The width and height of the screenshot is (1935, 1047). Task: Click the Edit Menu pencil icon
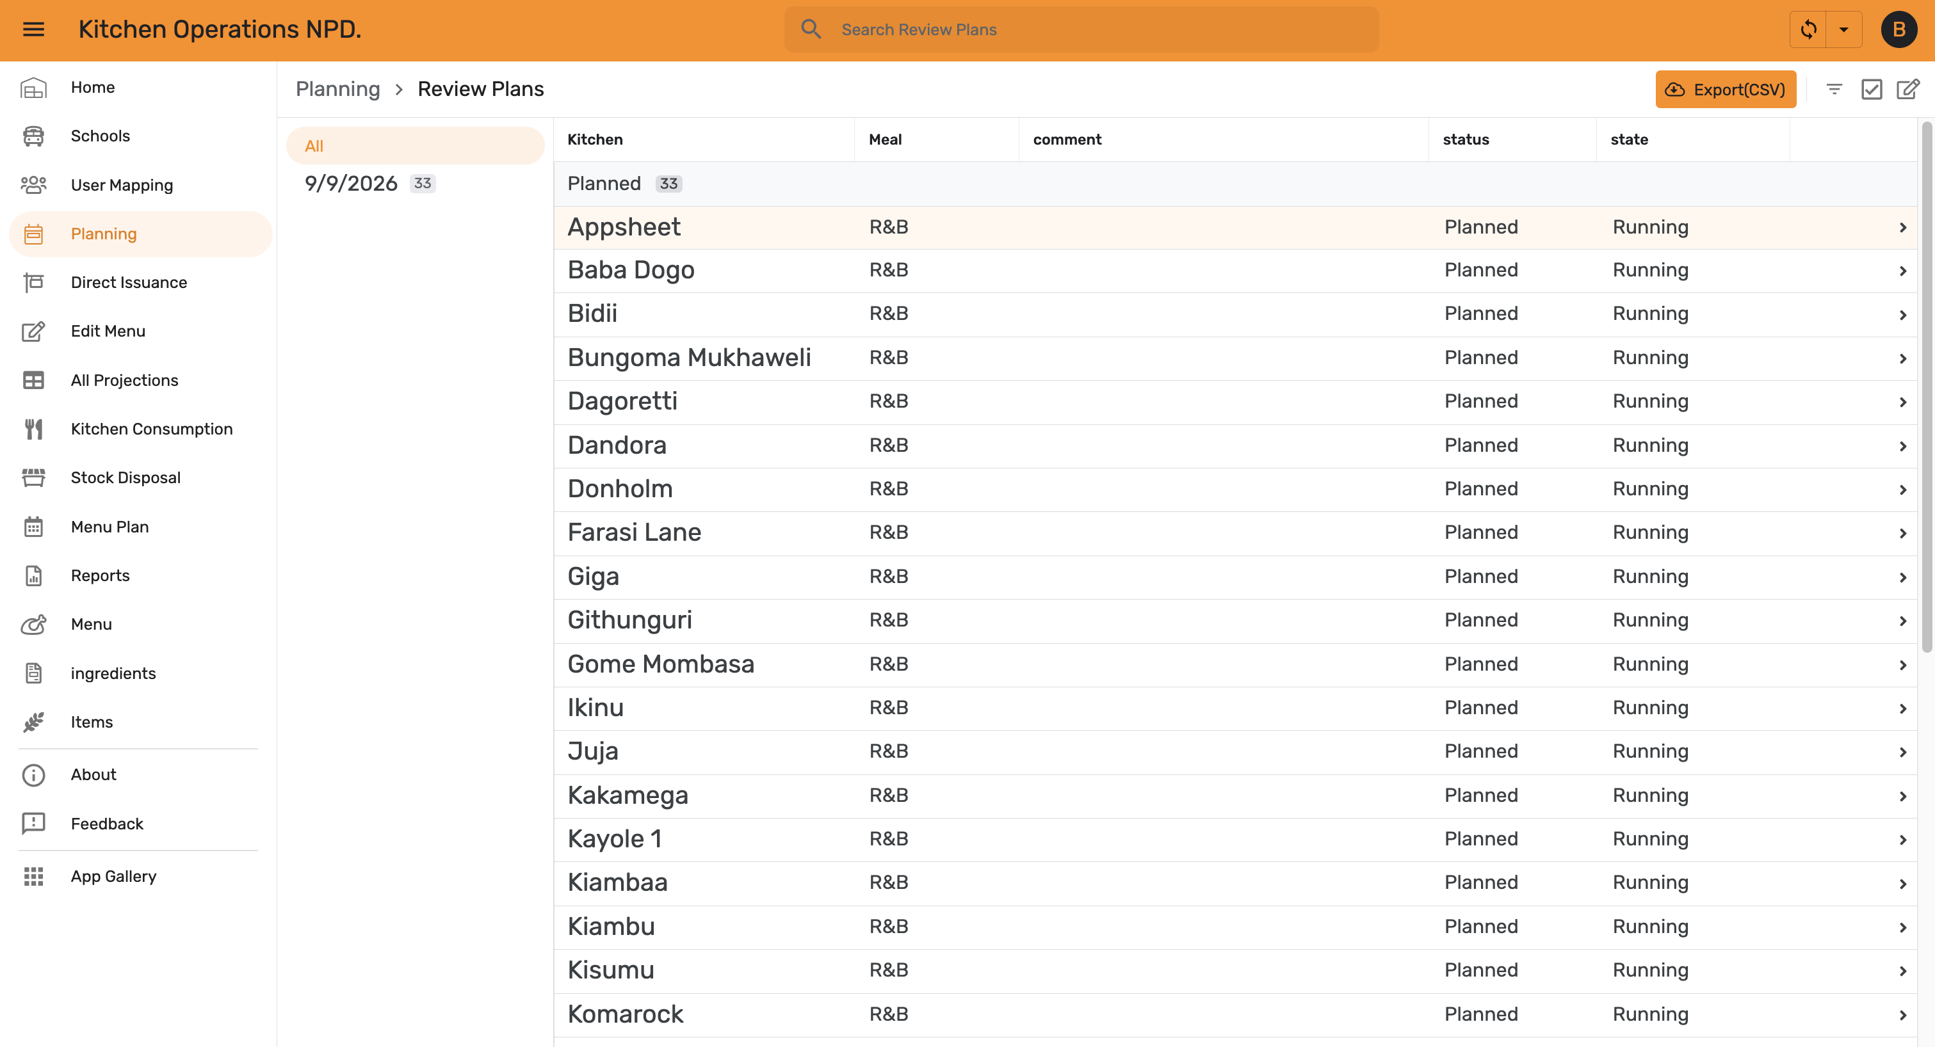click(34, 331)
